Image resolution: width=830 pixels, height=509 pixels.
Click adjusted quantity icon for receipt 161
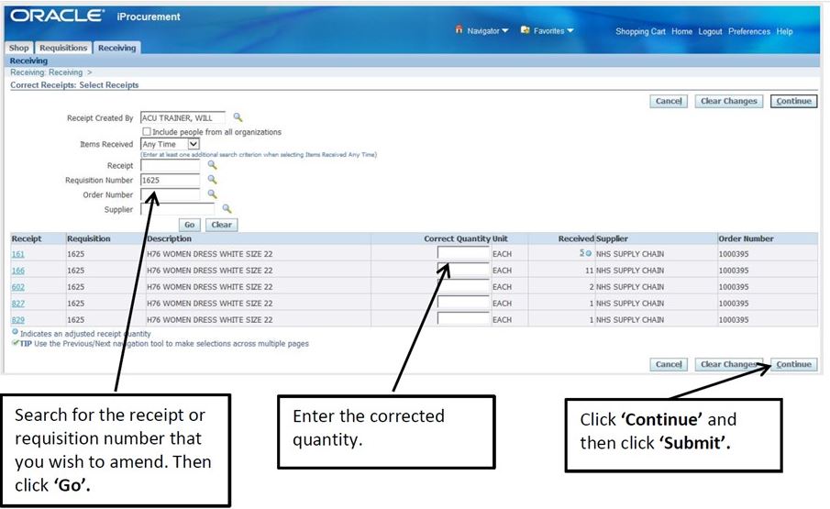pos(589,253)
